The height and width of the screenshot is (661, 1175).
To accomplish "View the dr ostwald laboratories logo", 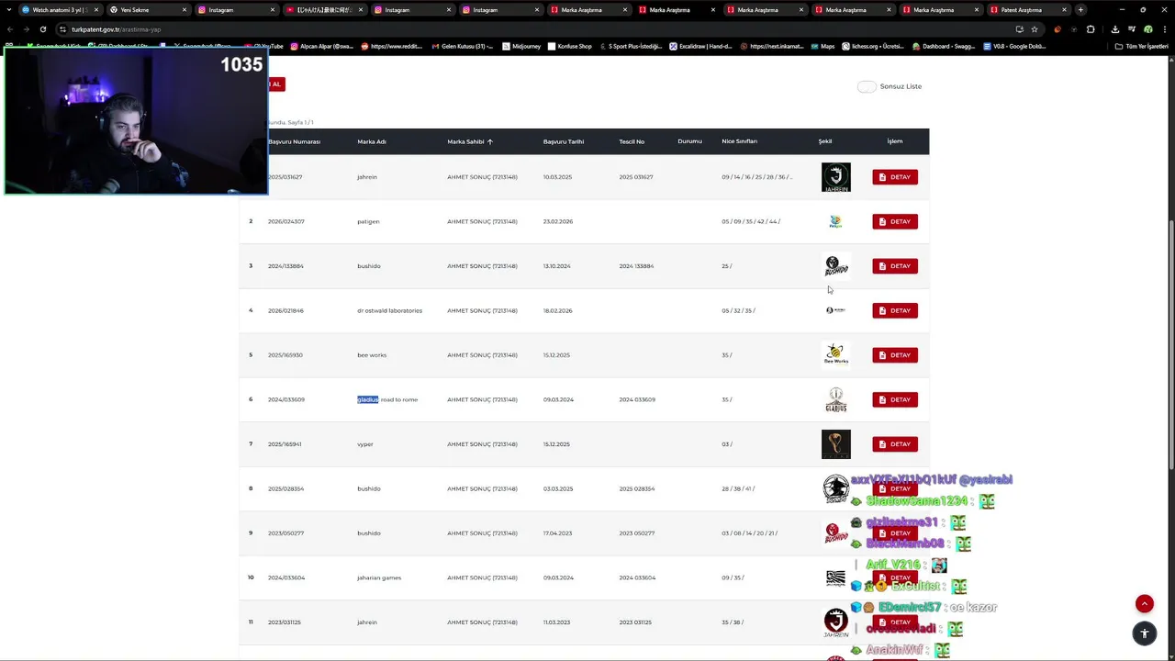I will point(835,310).
